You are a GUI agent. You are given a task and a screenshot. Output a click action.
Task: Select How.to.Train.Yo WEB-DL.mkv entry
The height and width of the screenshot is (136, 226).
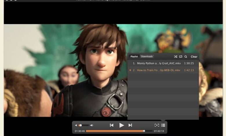[163, 70]
